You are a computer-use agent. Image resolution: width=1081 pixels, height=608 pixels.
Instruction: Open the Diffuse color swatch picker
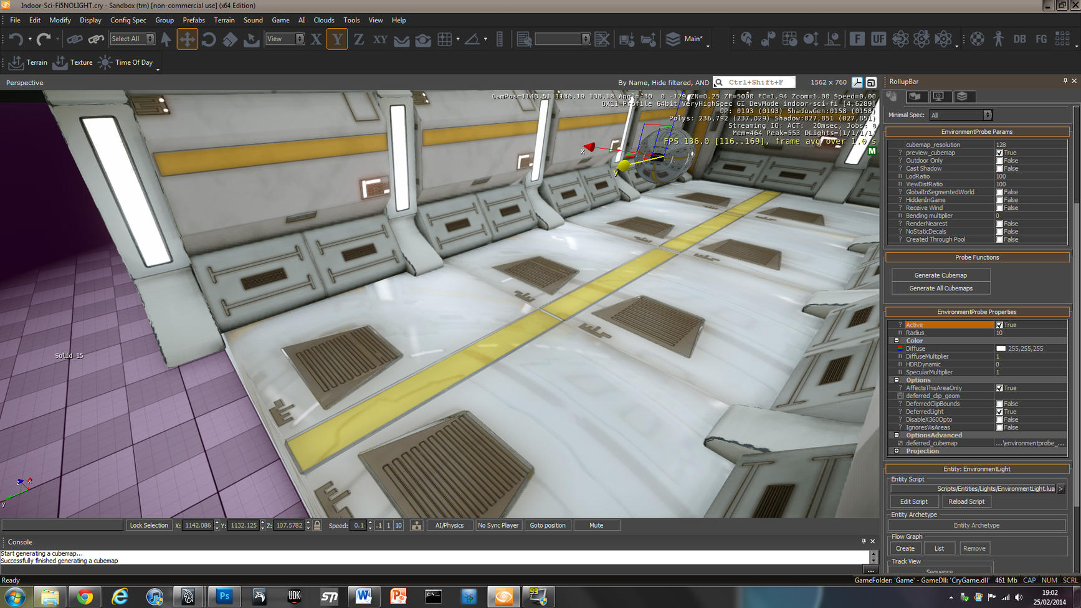click(x=1001, y=348)
